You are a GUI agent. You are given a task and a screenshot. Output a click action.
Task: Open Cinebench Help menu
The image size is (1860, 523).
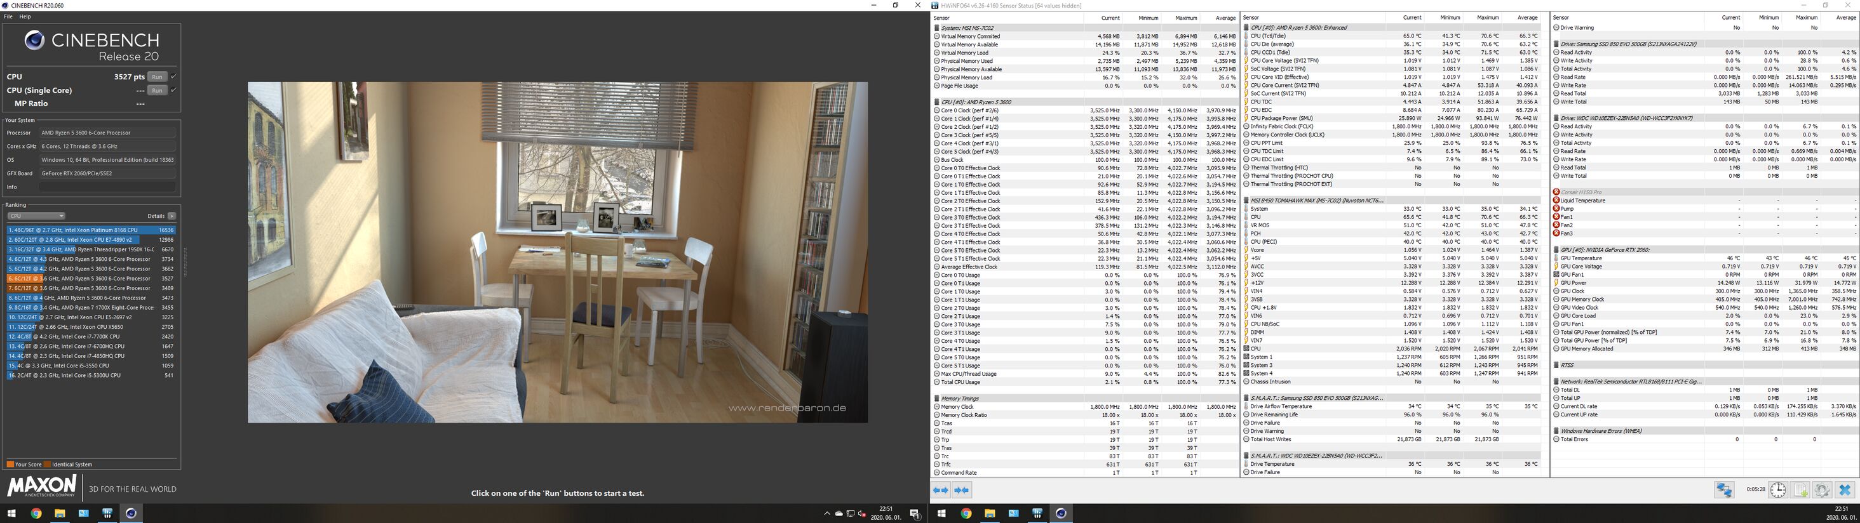(25, 16)
